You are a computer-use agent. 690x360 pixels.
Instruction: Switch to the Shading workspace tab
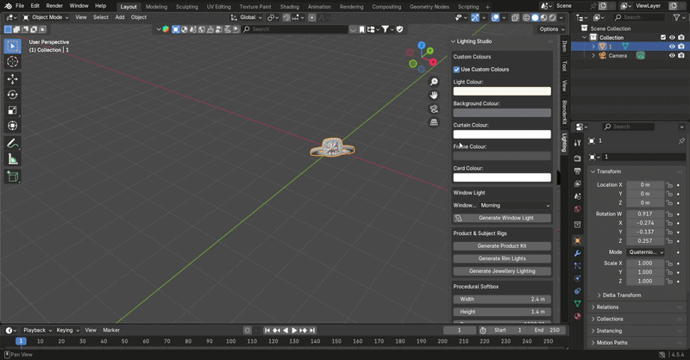click(290, 7)
